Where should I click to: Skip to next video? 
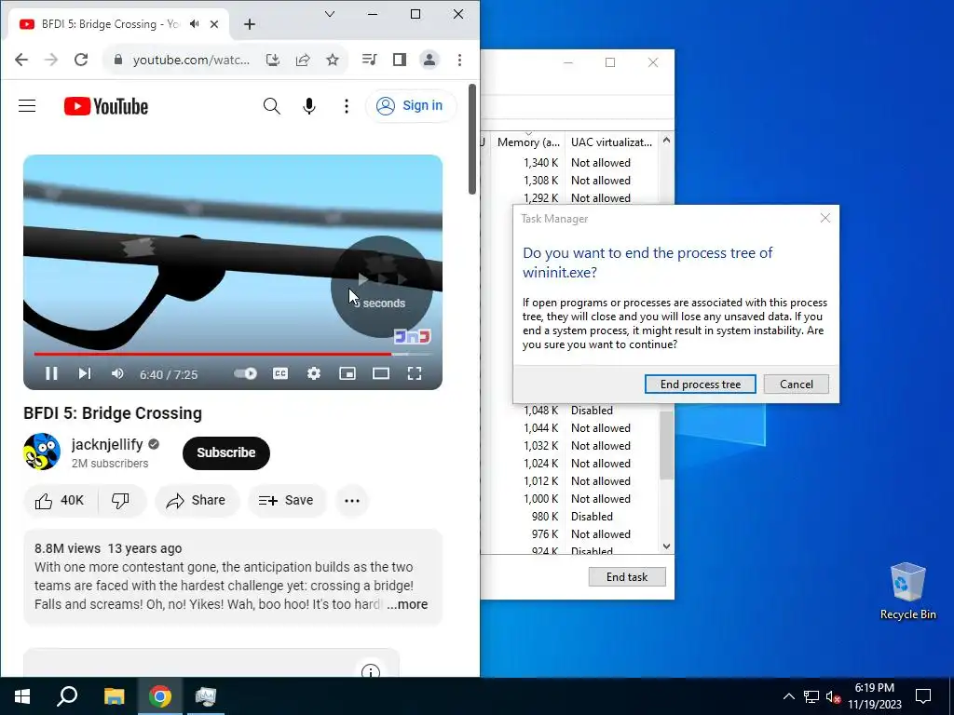[x=85, y=373]
